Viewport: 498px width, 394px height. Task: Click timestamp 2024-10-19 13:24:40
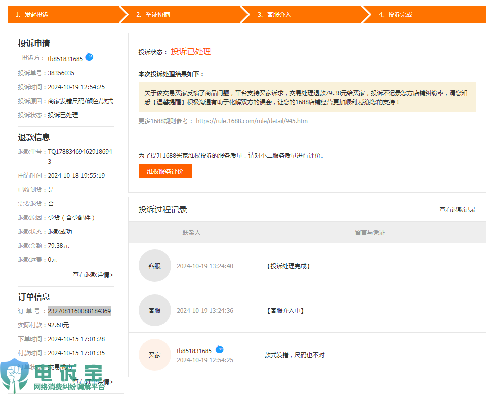(205, 266)
